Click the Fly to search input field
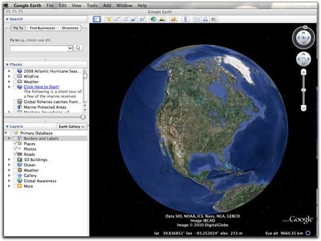Viewport: 321px width, 241px height. 39,48
